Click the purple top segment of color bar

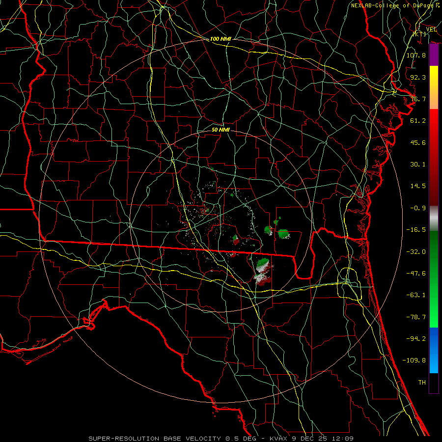point(434,55)
